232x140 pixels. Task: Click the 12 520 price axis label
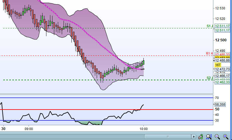point(220,19)
